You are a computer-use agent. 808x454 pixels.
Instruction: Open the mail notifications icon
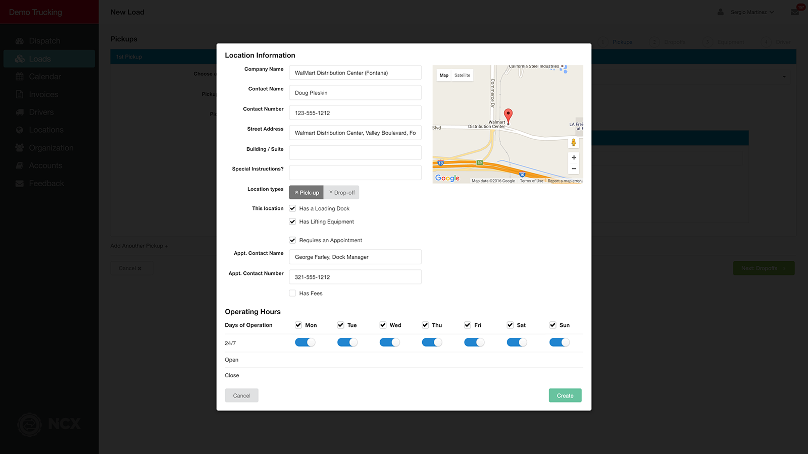(795, 12)
